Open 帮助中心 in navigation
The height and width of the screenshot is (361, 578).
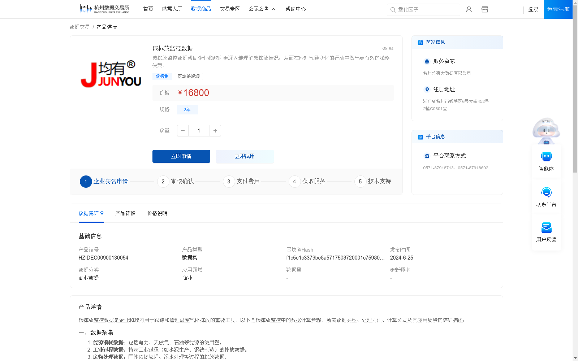click(296, 9)
